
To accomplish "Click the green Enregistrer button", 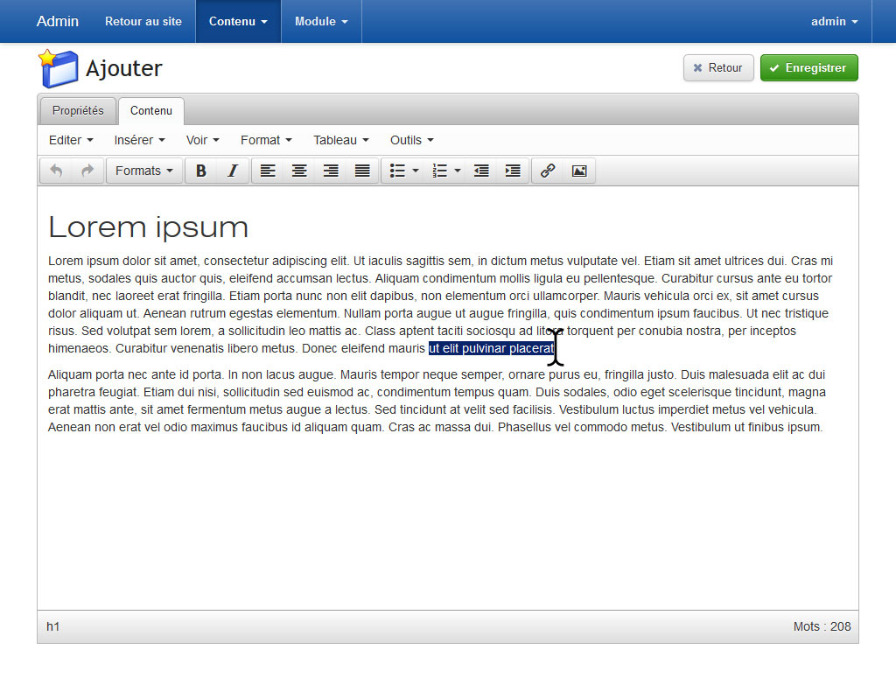I will (x=808, y=68).
